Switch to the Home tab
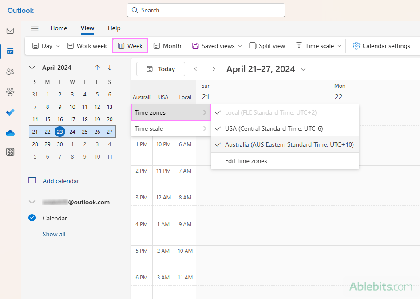 pos(59,28)
